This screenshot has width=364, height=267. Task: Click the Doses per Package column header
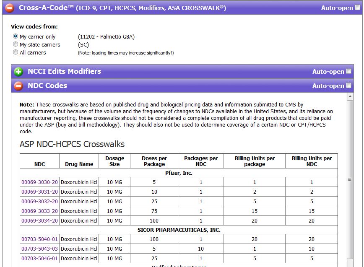[154, 161]
